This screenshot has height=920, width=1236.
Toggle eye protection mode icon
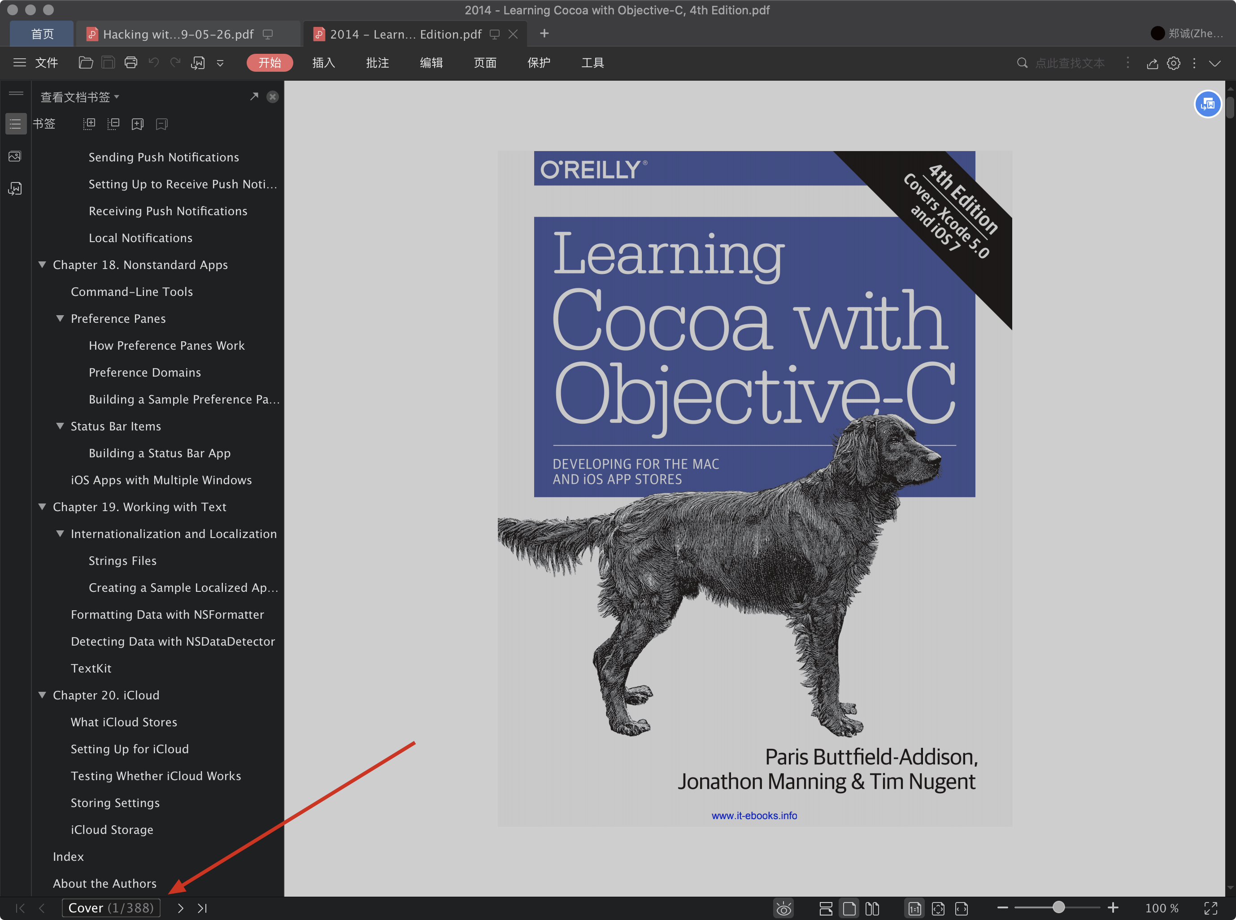783,908
